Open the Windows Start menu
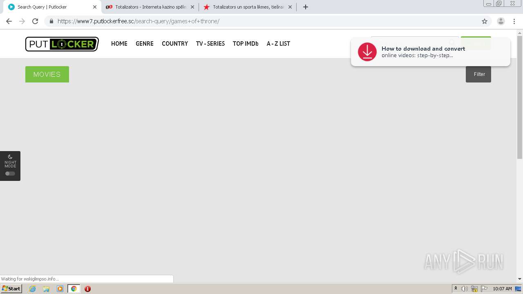 click(x=11, y=288)
